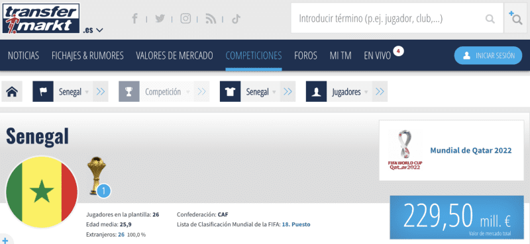
Task: Open the EN VIVO menu item
Action: pyautogui.click(x=377, y=56)
